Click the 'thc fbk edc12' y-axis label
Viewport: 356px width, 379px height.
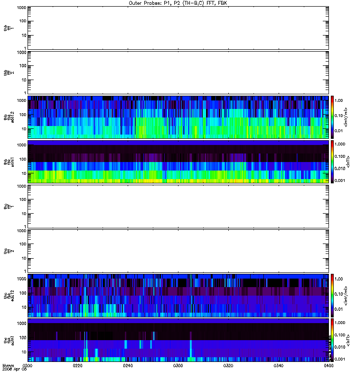(x=9, y=296)
